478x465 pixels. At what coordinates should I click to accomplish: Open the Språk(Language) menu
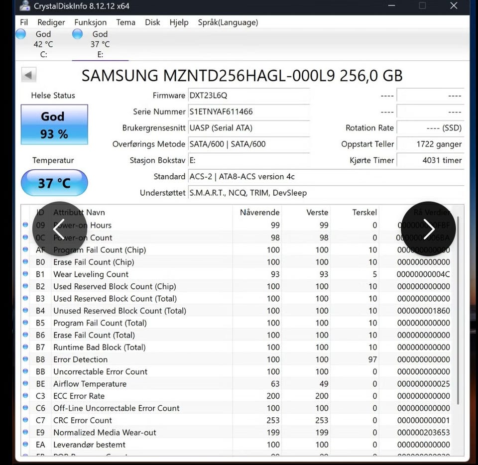click(x=228, y=22)
